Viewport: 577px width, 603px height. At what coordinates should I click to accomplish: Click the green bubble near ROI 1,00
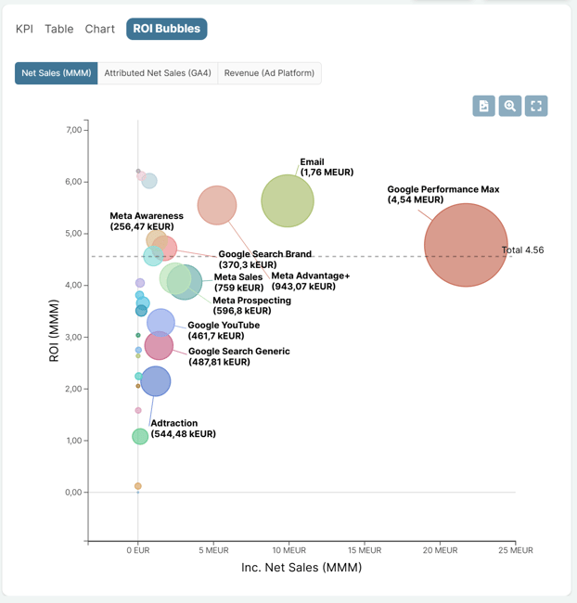[140, 436]
